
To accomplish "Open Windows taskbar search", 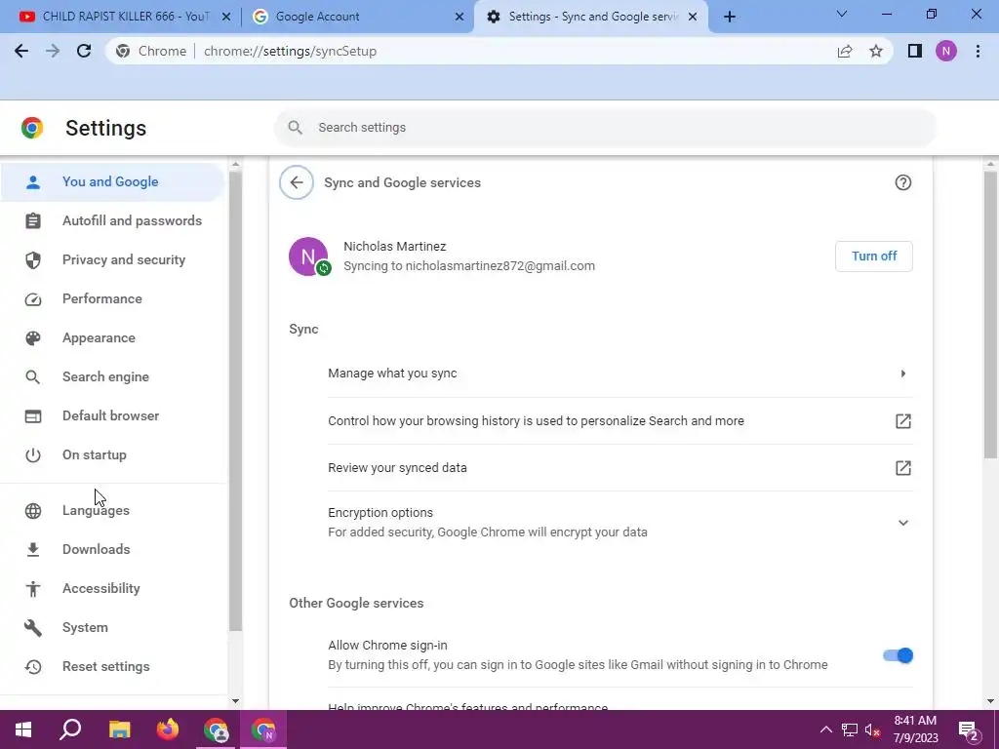I will (x=70, y=729).
